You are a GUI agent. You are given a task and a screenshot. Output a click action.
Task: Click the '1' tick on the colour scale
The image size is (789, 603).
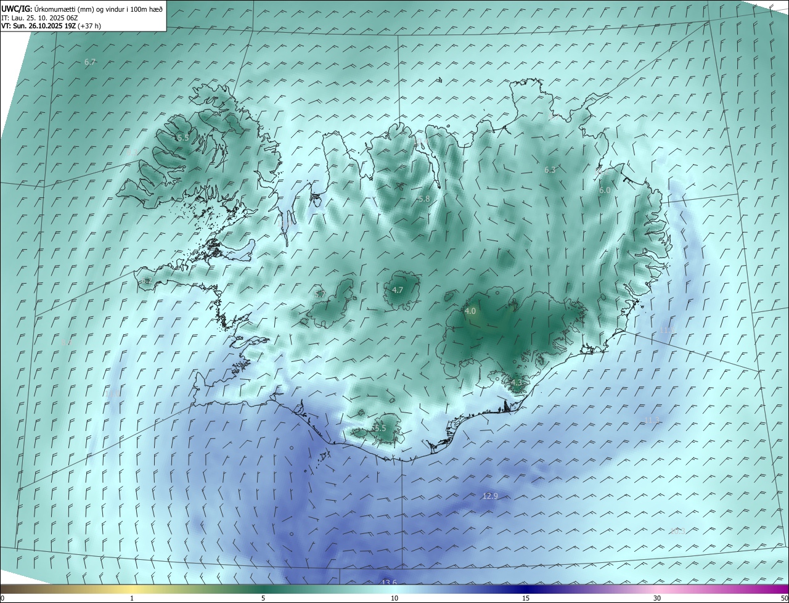click(x=132, y=598)
